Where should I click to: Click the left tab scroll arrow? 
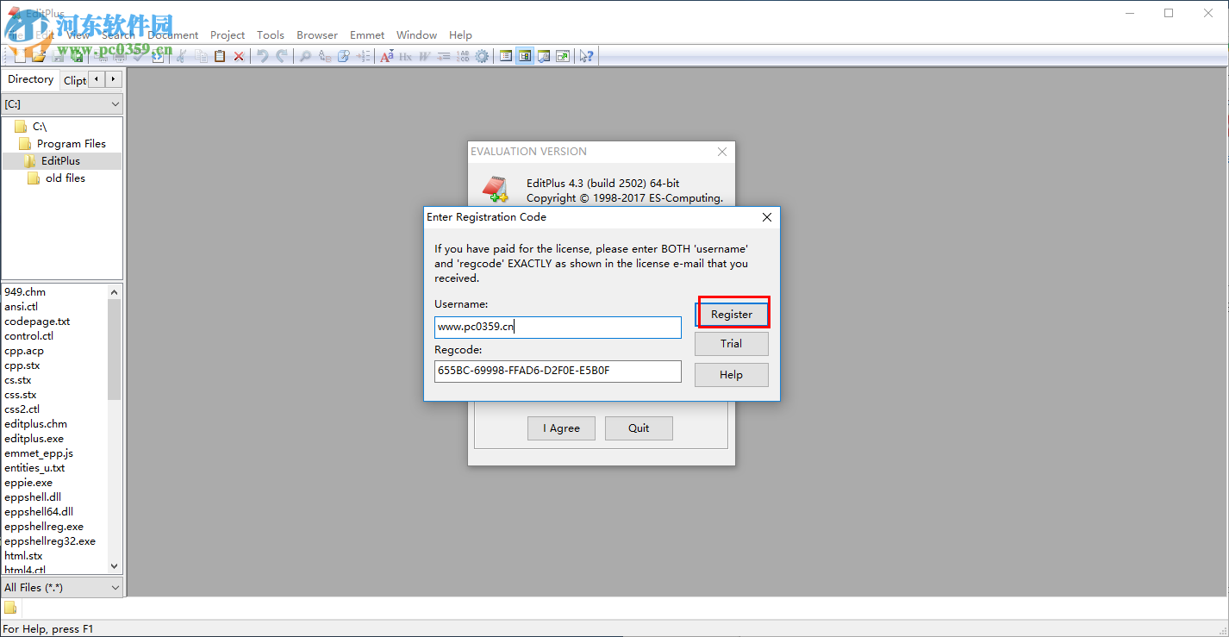click(x=97, y=79)
